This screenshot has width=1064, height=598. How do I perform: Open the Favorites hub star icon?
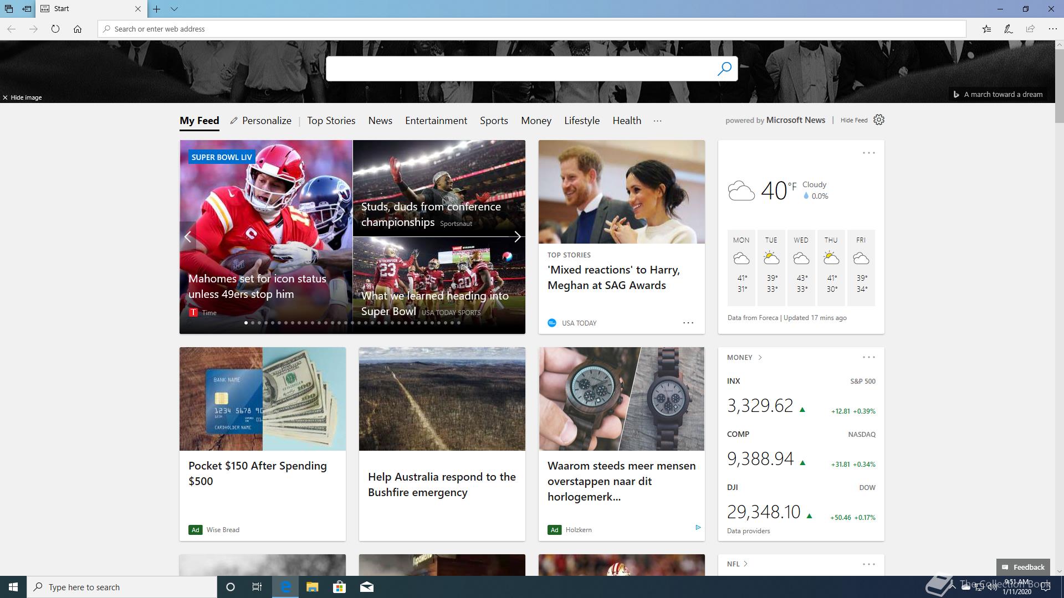[986, 29]
